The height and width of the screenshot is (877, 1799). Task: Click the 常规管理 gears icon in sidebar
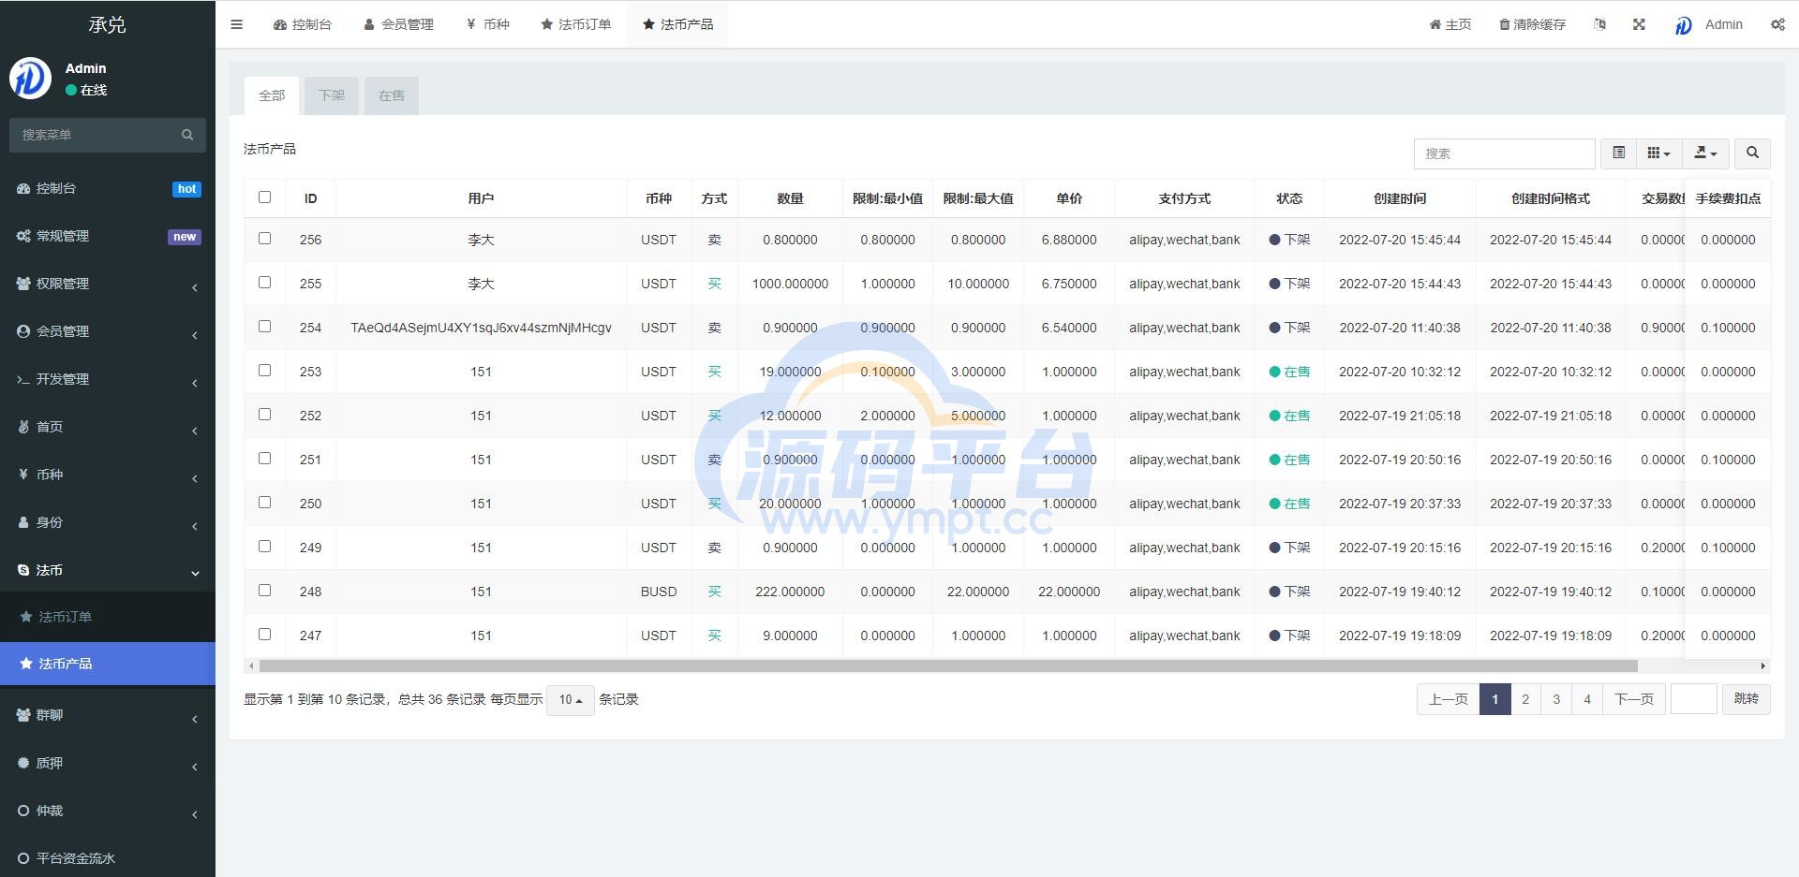23,236
